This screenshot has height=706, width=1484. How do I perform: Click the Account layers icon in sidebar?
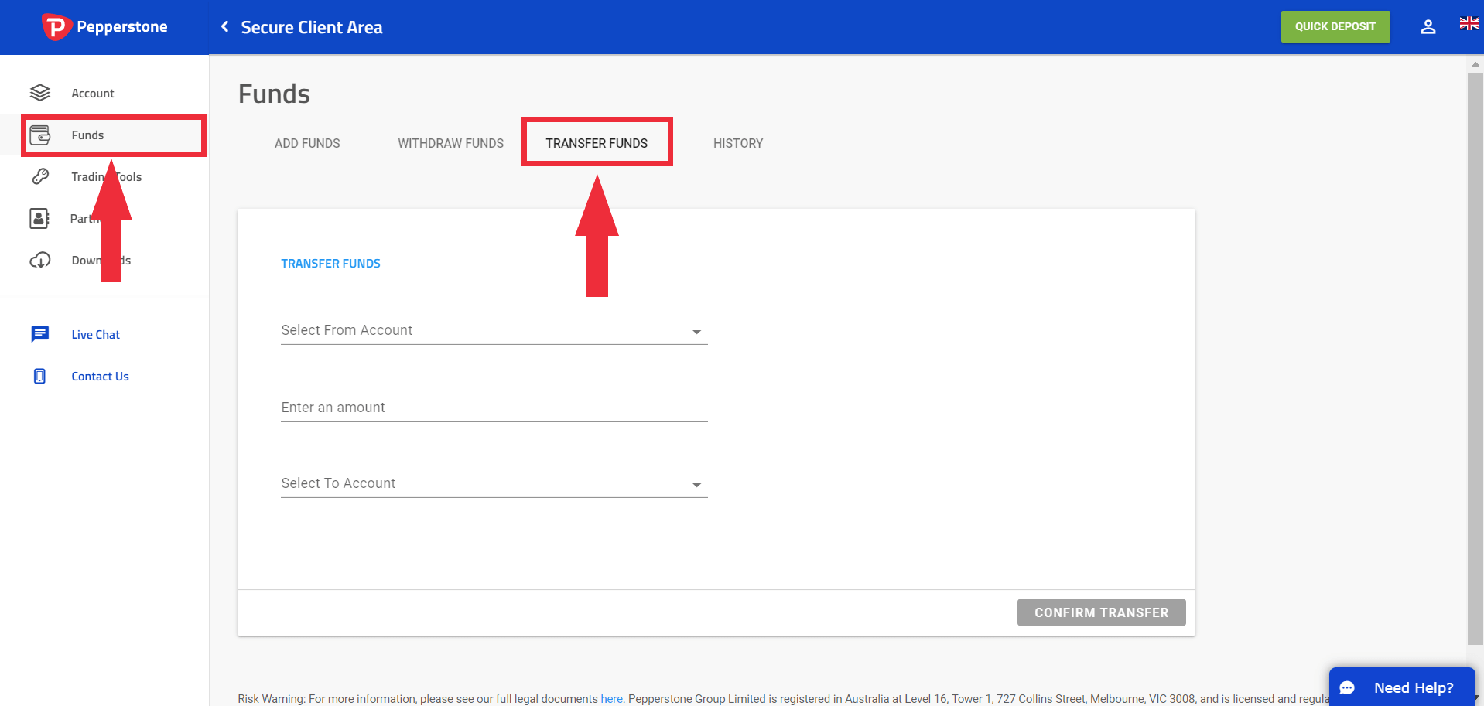[40, 93]
